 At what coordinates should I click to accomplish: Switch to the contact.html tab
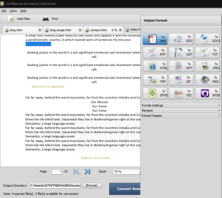[98, 30]
